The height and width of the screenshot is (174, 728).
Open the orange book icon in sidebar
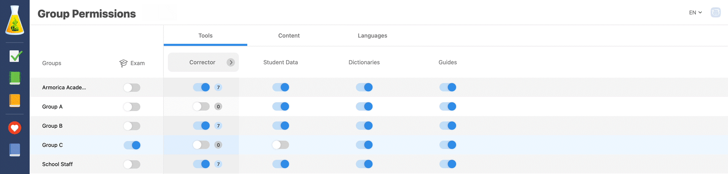15,101
